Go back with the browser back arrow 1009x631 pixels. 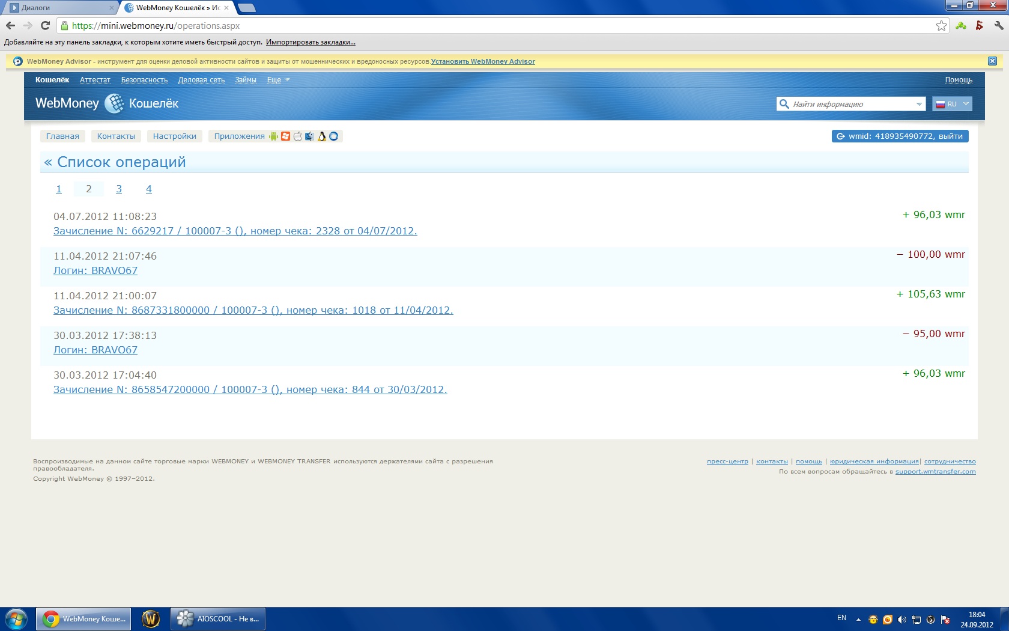(10, 26)
